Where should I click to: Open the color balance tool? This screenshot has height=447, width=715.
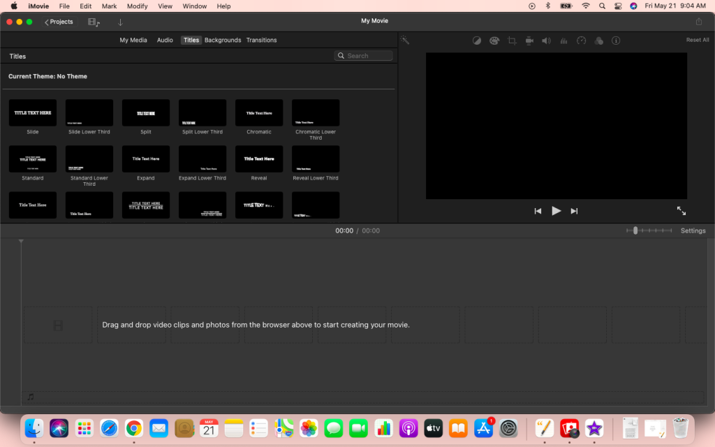pyautogui.click(x=476, y=41)
